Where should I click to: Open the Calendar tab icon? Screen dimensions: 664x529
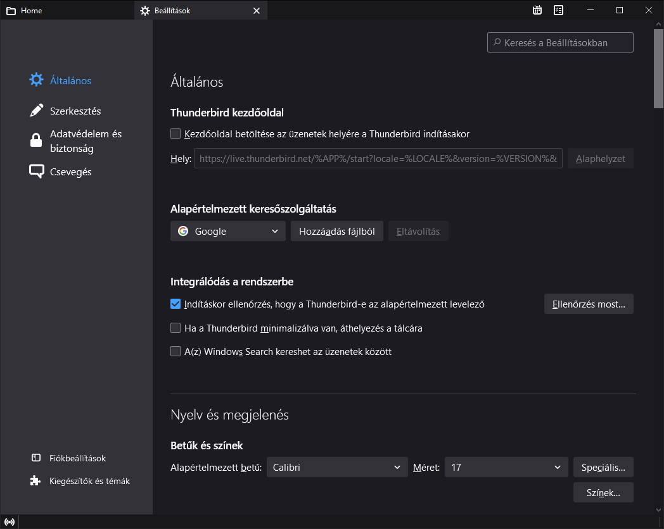coord(537,10)
